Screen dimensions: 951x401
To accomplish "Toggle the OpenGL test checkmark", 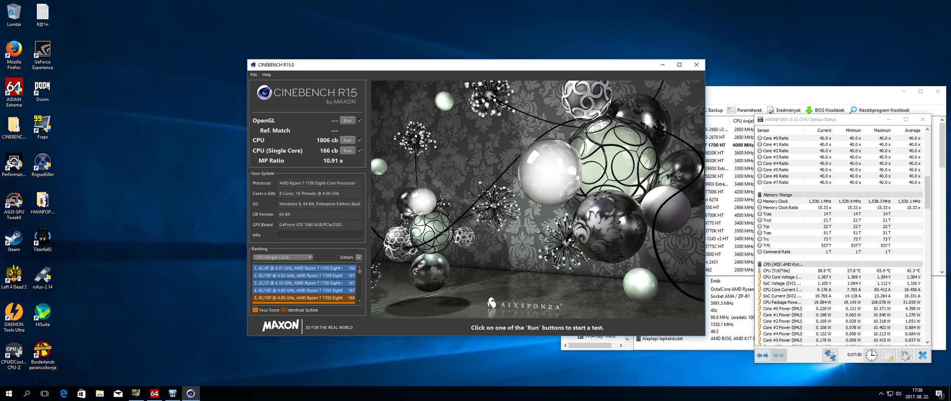I will tap(360, 120).
